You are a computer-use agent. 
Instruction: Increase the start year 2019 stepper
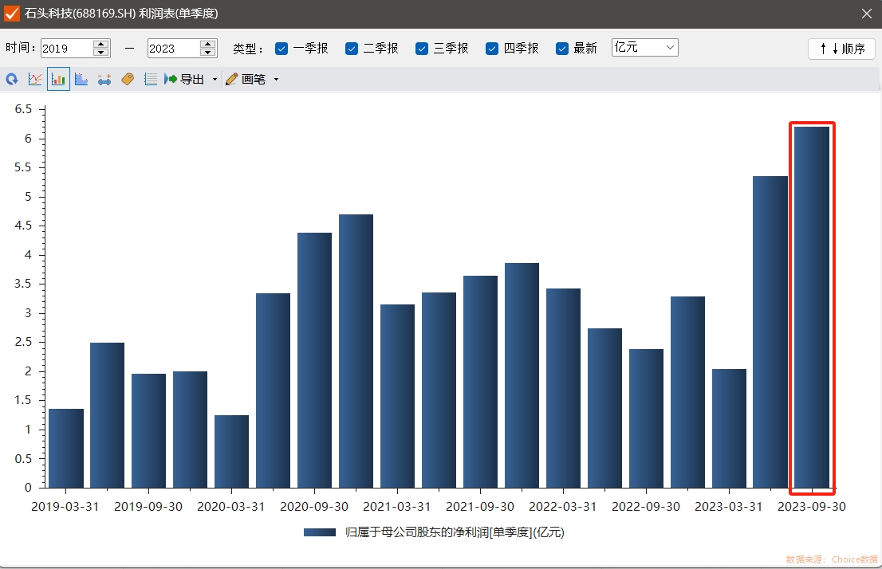pyautogui.click(x=101, y=44)
